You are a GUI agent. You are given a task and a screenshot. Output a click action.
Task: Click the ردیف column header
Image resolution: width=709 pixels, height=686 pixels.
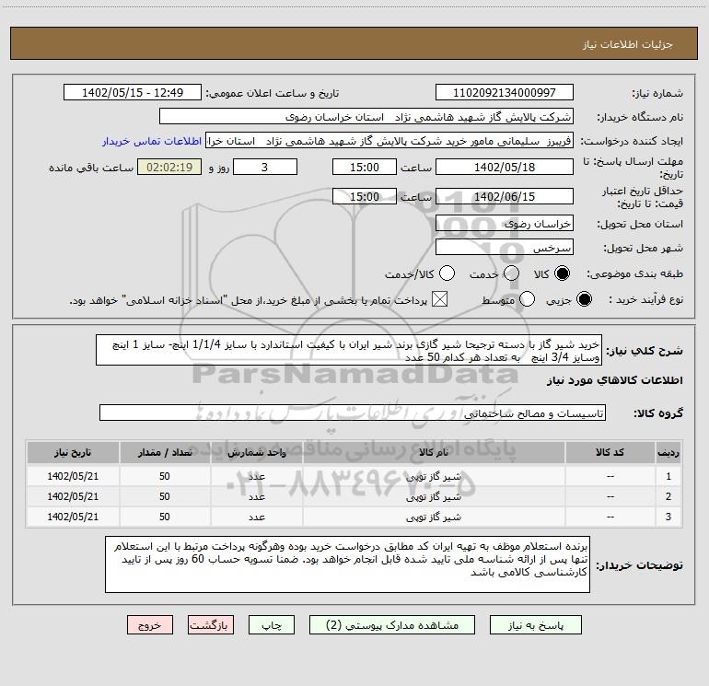pos(668,452)
